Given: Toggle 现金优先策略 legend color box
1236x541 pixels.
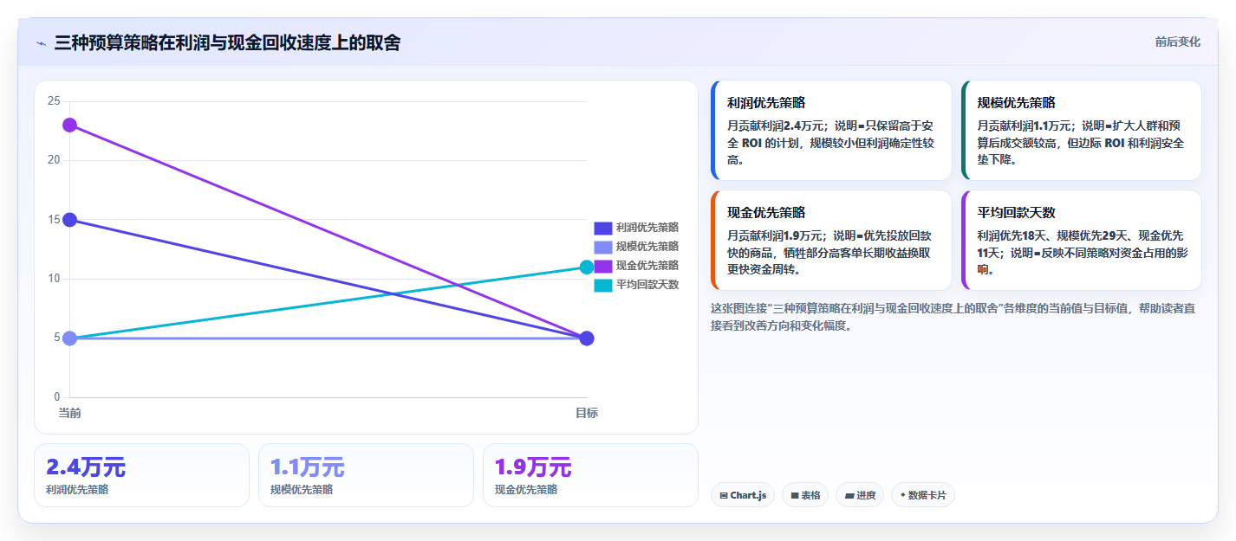Looking at the screenshot, I should point(603,266).
